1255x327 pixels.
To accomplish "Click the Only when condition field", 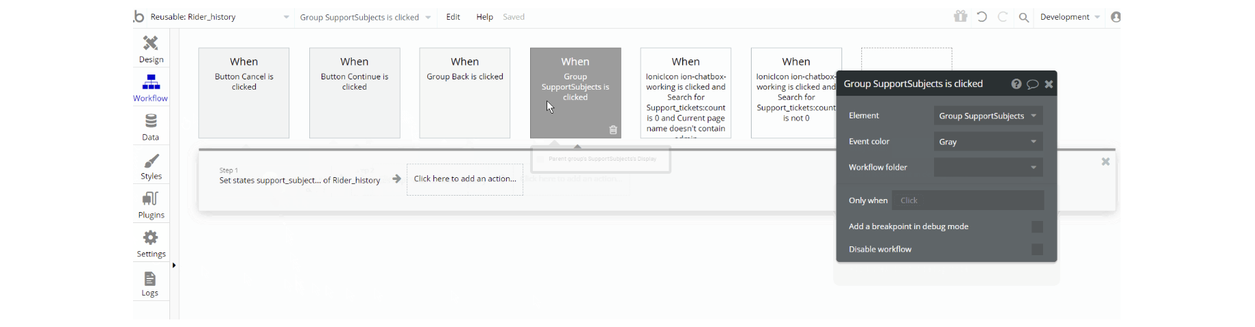I will click(x=968, y=200).
